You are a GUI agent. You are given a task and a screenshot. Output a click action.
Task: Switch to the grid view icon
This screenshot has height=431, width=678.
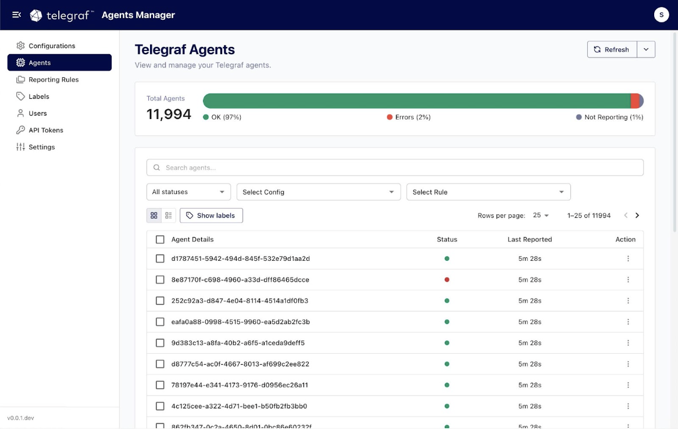click(154, 215)
